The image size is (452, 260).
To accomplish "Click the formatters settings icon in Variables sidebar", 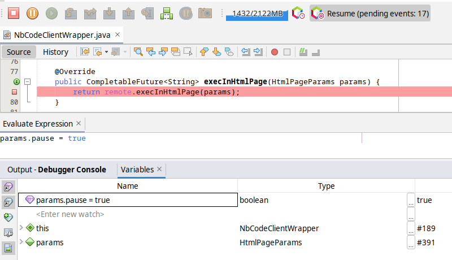I will [8, 233].
